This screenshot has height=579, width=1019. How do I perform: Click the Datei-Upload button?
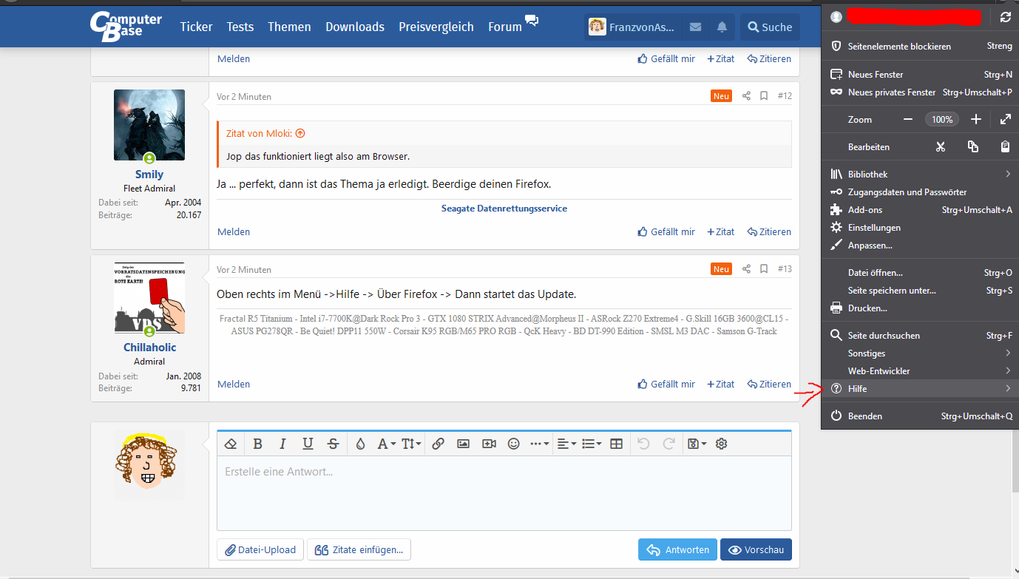[260, 549]
